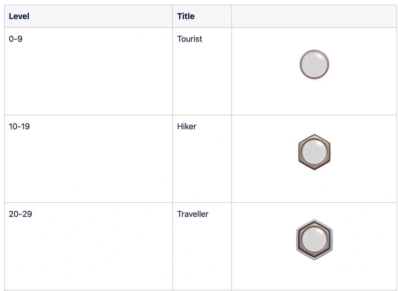Click the "Traveller" title text
The height and width of the screenshot is (291, 398).
(x=193, y=214)
